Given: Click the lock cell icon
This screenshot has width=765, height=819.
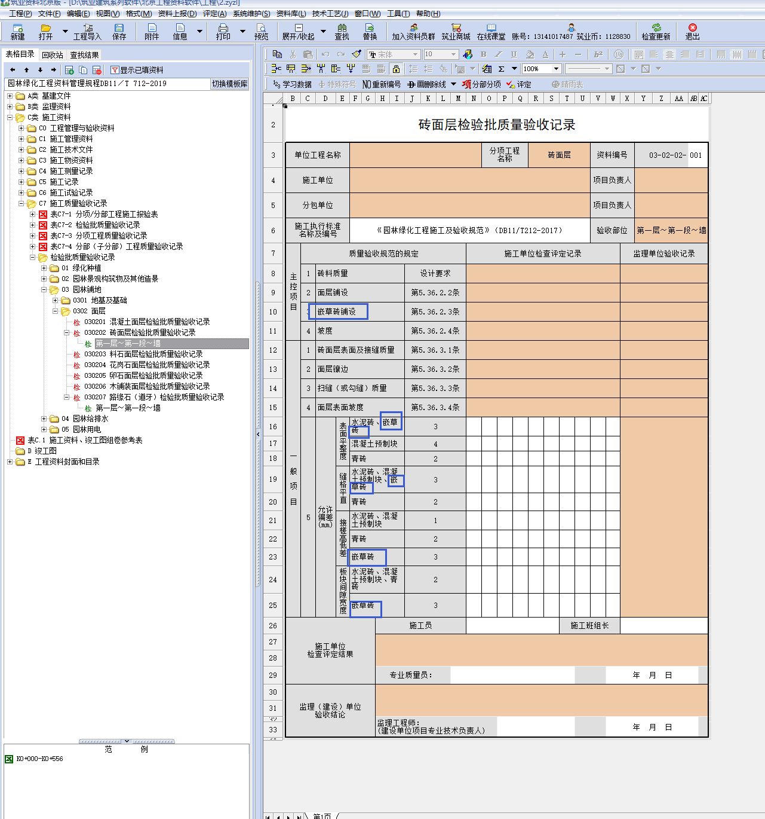Looking at the screenshot, I should [395, 69].
